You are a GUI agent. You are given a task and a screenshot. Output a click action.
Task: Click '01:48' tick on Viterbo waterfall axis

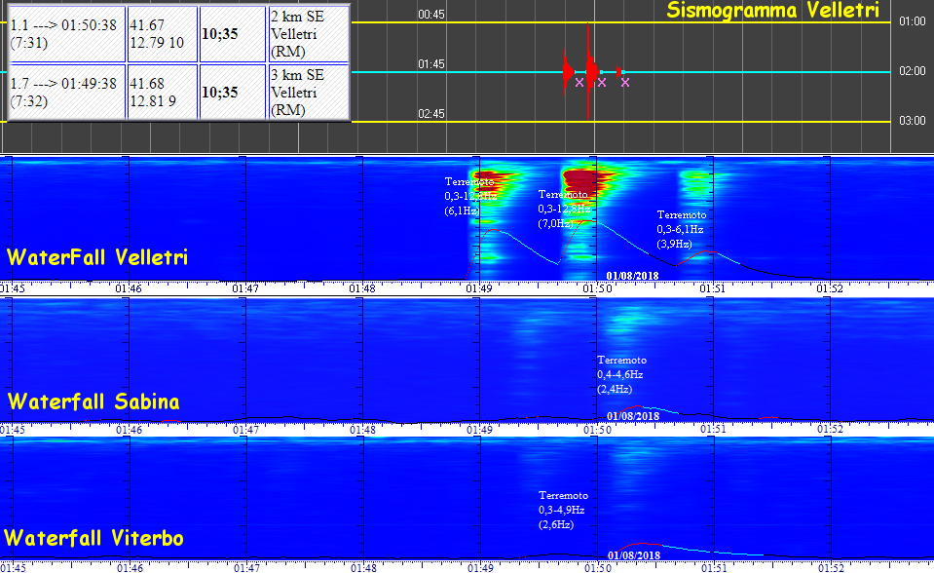pos(363,568)
